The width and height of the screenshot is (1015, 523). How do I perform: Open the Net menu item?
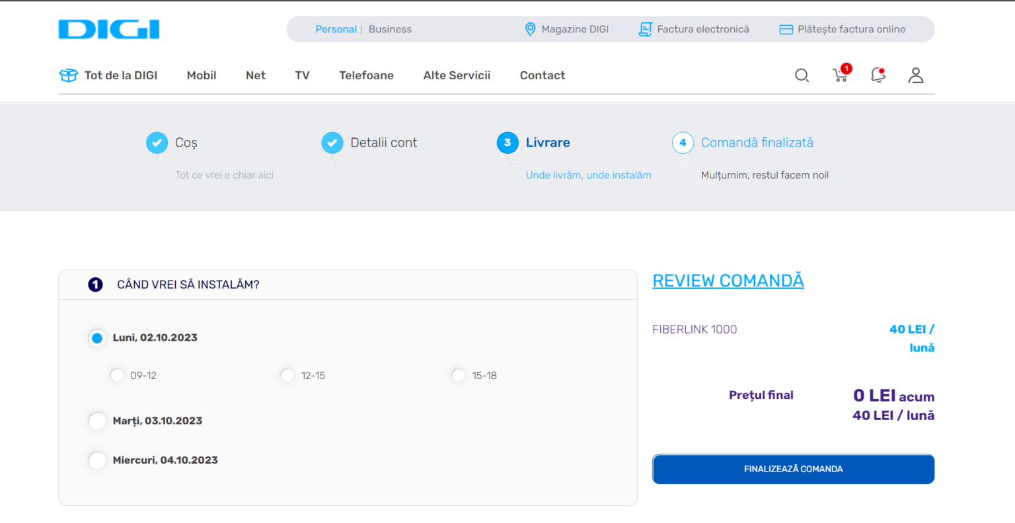pos(255,75)
